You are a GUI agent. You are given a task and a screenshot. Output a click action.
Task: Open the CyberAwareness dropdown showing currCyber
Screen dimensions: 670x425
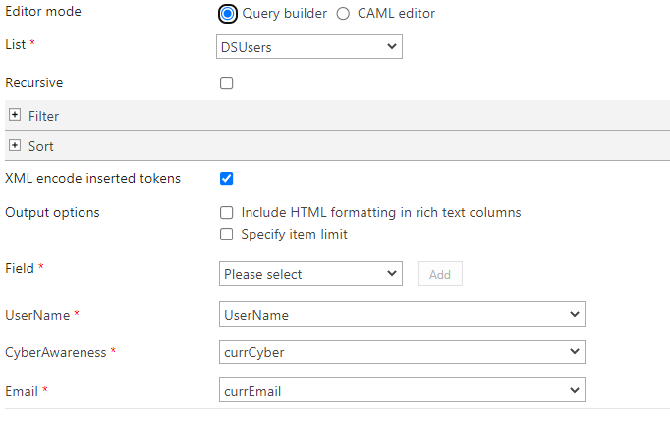[402, 352]
